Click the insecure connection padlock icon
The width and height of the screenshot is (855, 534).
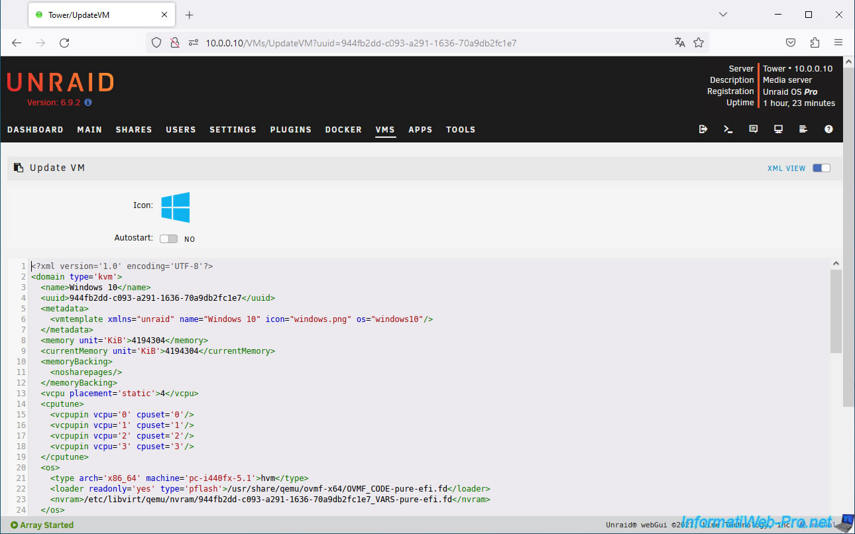(x=175, y=42)
